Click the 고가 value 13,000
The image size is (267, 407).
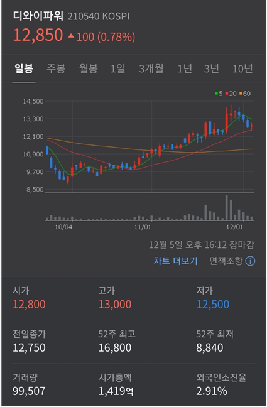[x=115, y=304]
